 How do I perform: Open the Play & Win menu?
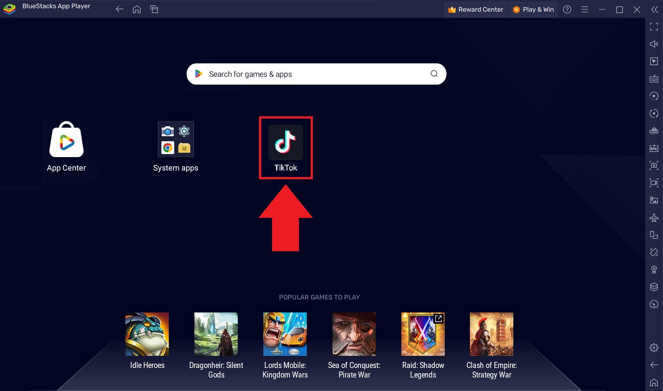(x=533, y=9)
